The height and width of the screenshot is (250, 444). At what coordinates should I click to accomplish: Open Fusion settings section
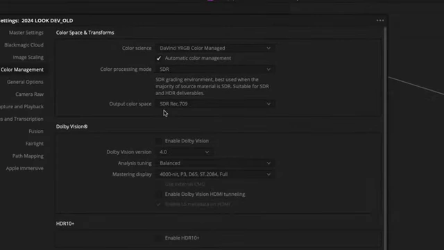point(36,131)
